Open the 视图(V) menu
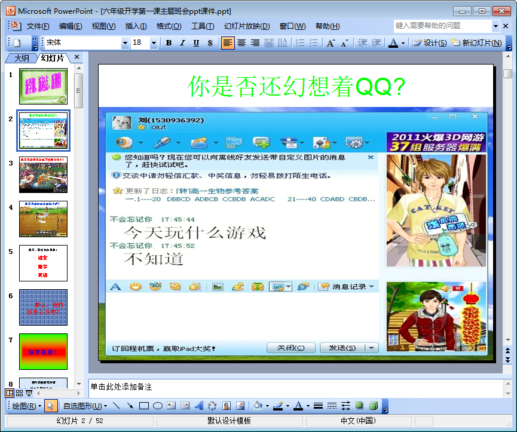The height and width of the screenshot is (432, 517). [103, 26]
